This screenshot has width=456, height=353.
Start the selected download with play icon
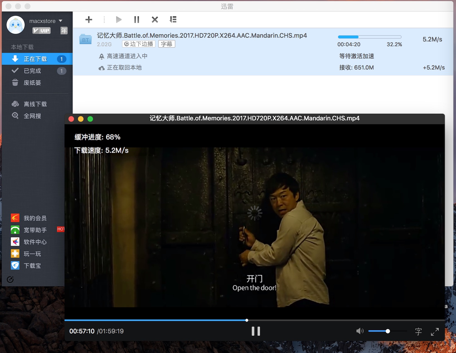119,19
